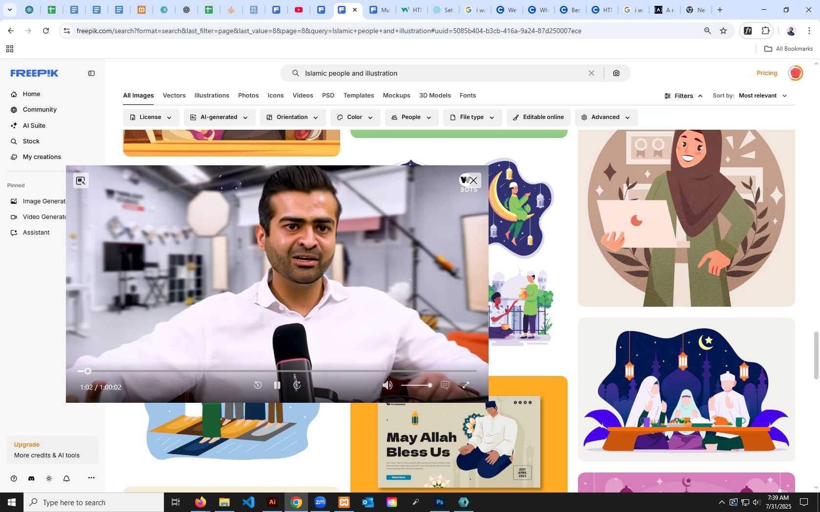Expand the Advanced filter dropdown

(606, 118)
